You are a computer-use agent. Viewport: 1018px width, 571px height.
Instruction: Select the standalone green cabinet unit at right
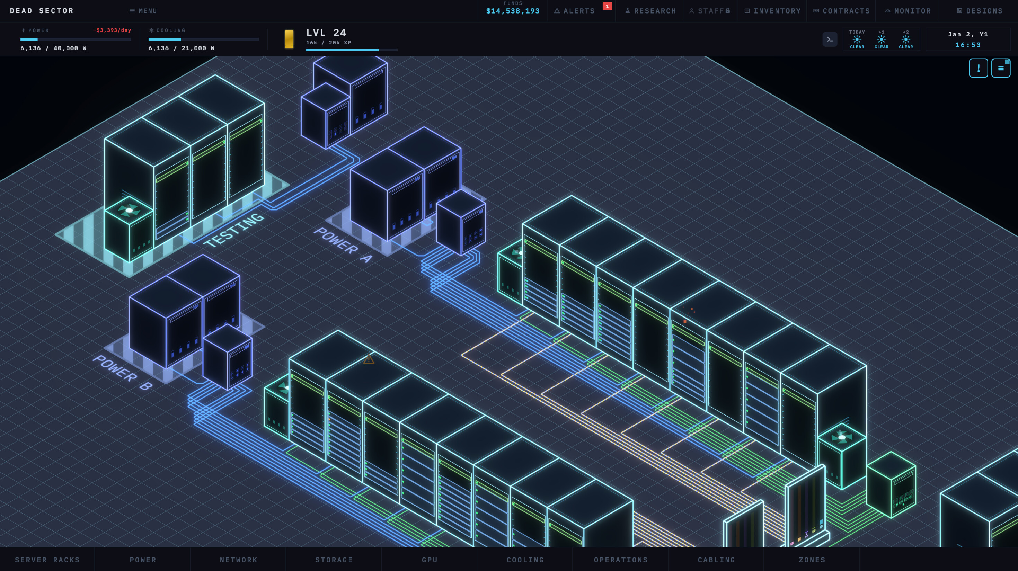(891, 484)
